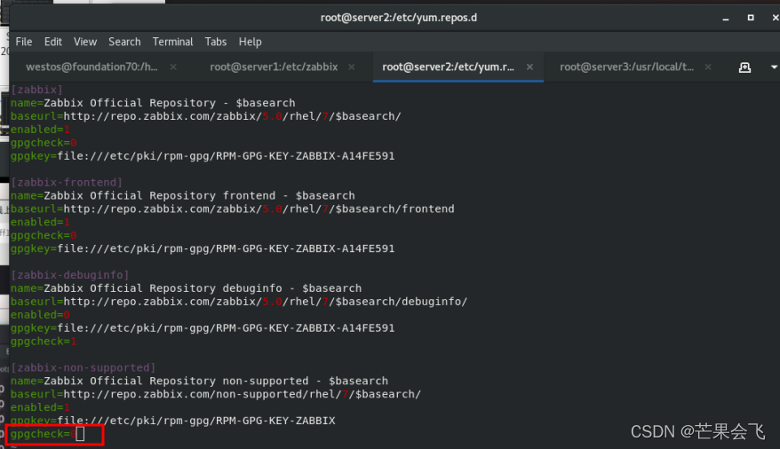The width and height of the screenshot is (780, 449).
Task: Close the westos@foundation70 tab
Action: (x=173, y=67)
